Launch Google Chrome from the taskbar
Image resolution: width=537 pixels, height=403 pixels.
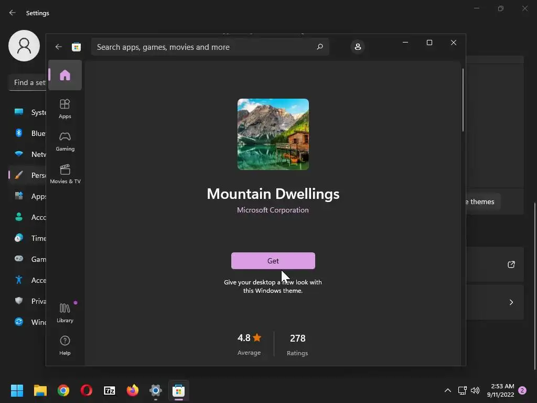[63, 390]
